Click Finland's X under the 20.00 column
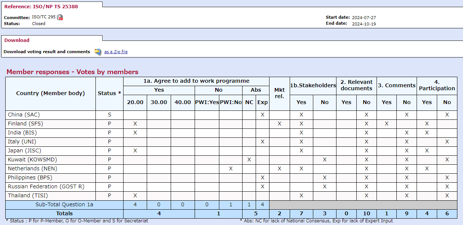 pos(135,124)
